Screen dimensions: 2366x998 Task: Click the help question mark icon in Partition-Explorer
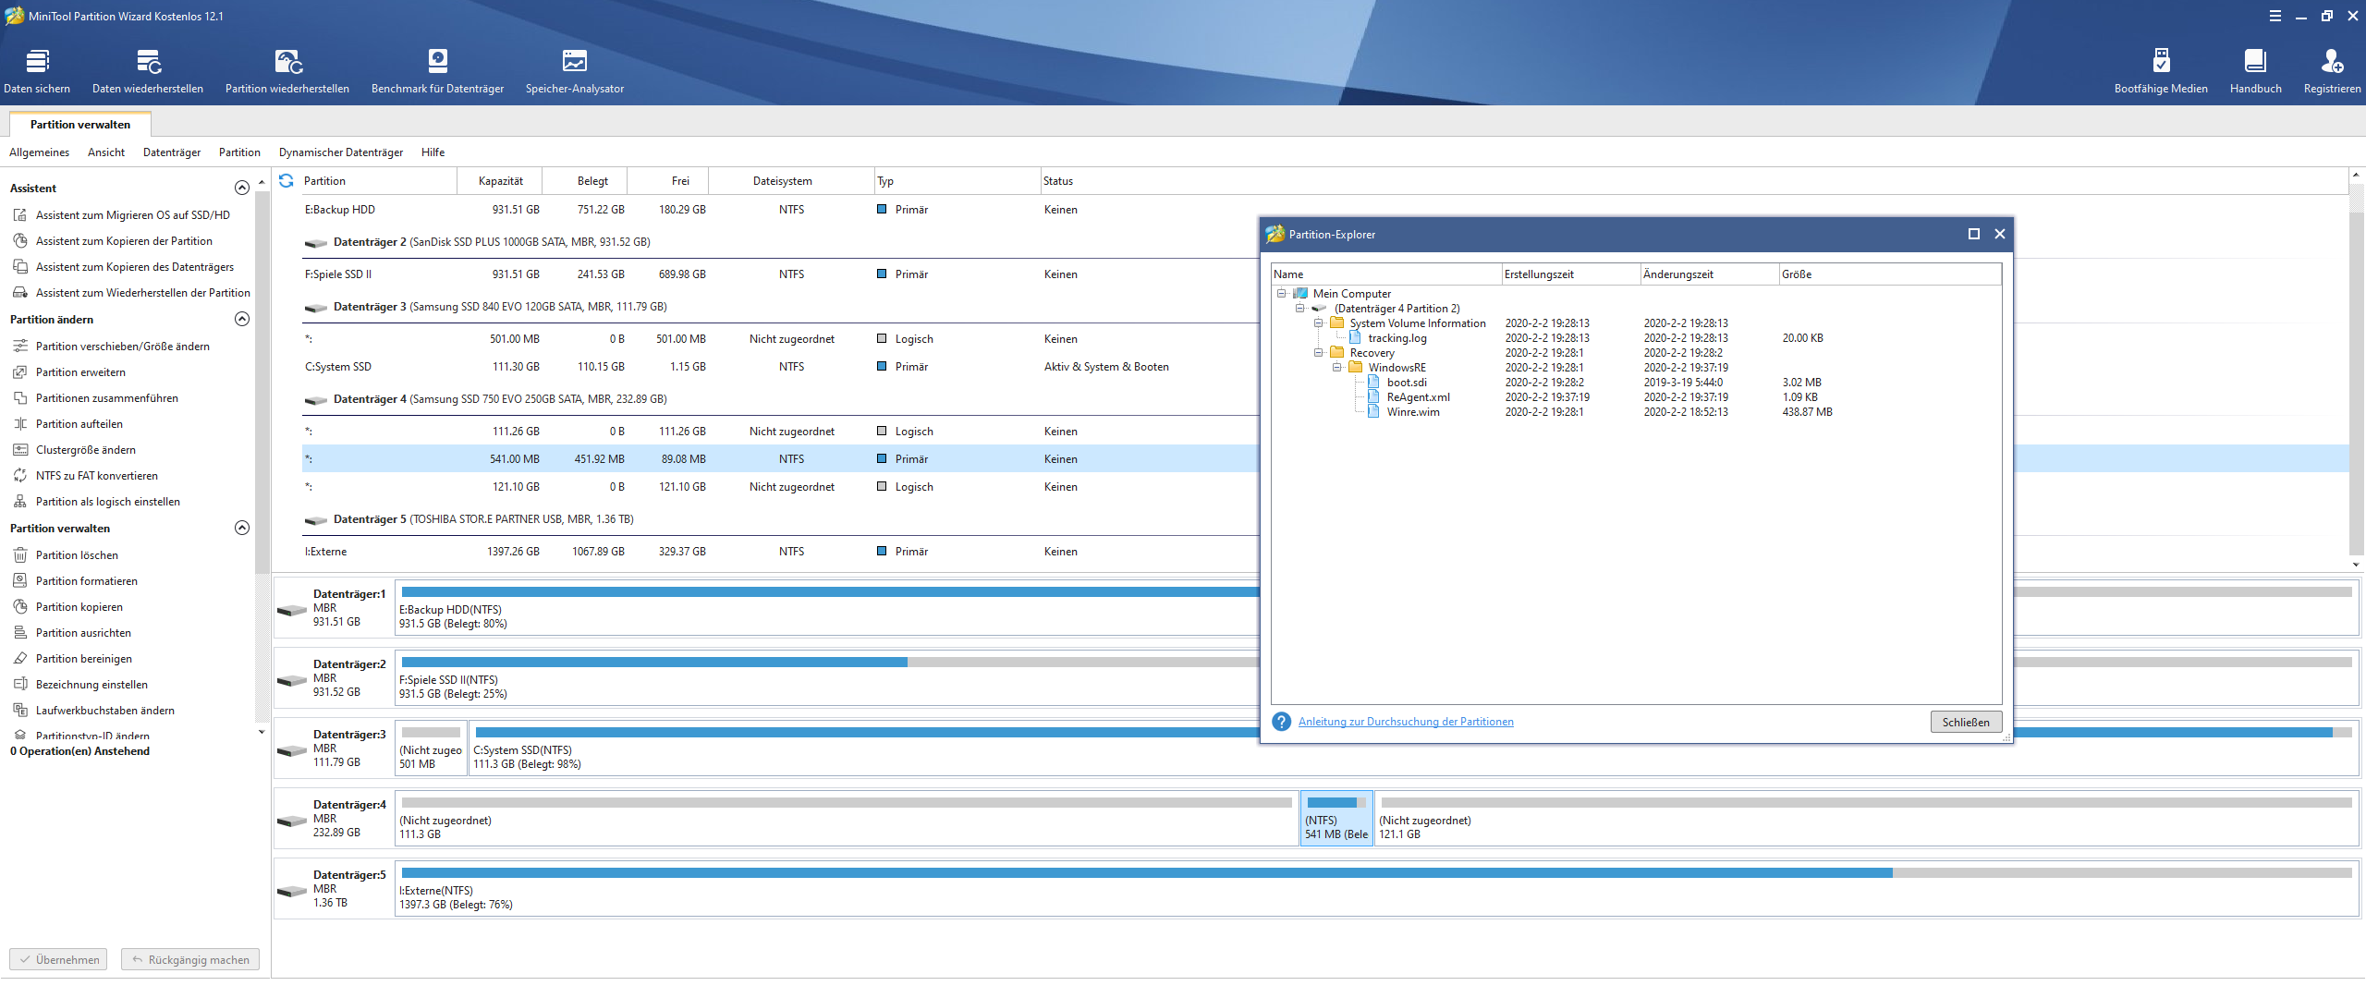pos(1281,722)
